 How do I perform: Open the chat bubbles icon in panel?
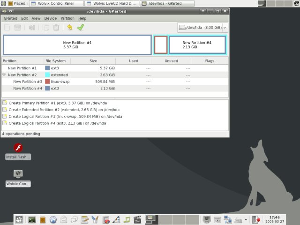(74, 220)
